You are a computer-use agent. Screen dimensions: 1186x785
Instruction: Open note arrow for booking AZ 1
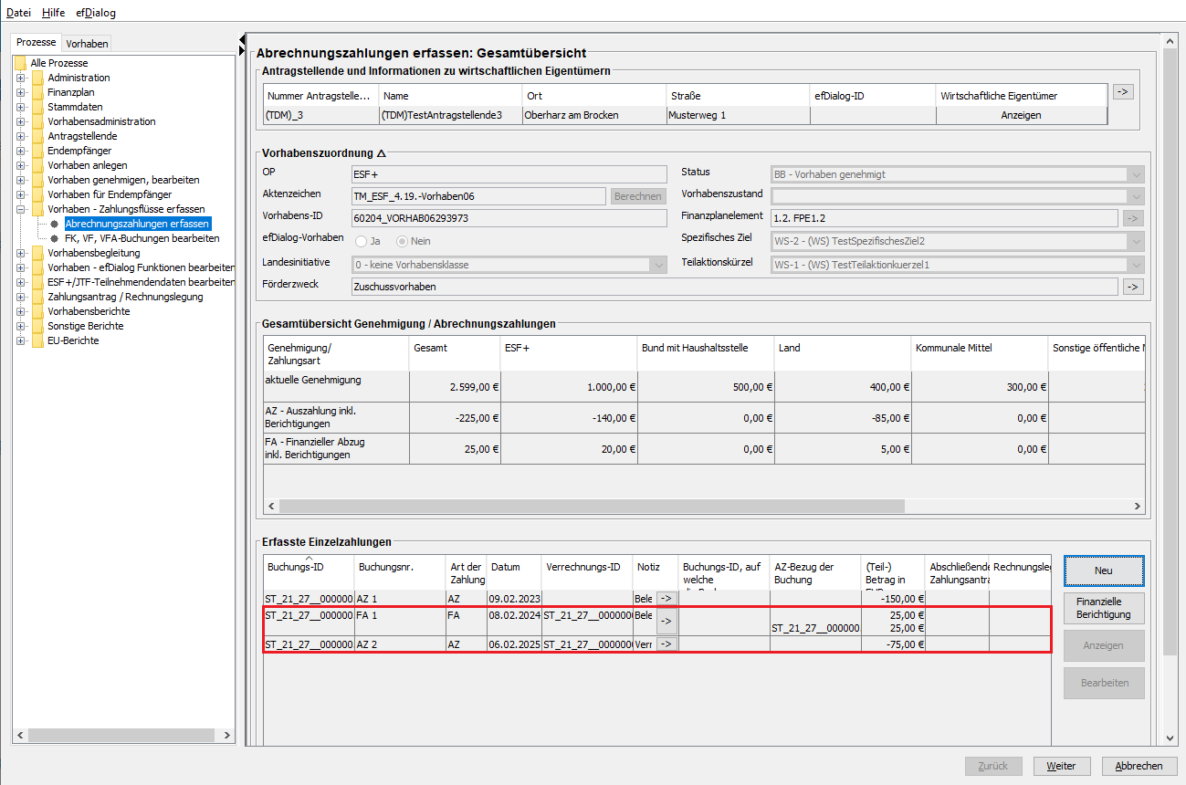pos(666,598)
